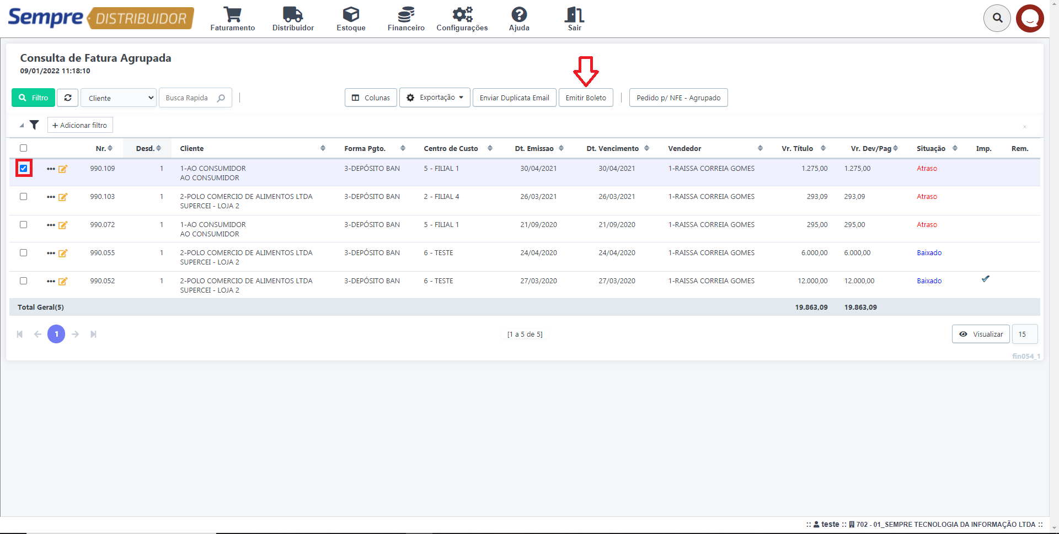Viewport: 1059px width, 534px height.
Task: Click the refresh icon next to Filtro
Action: point(68,98)
